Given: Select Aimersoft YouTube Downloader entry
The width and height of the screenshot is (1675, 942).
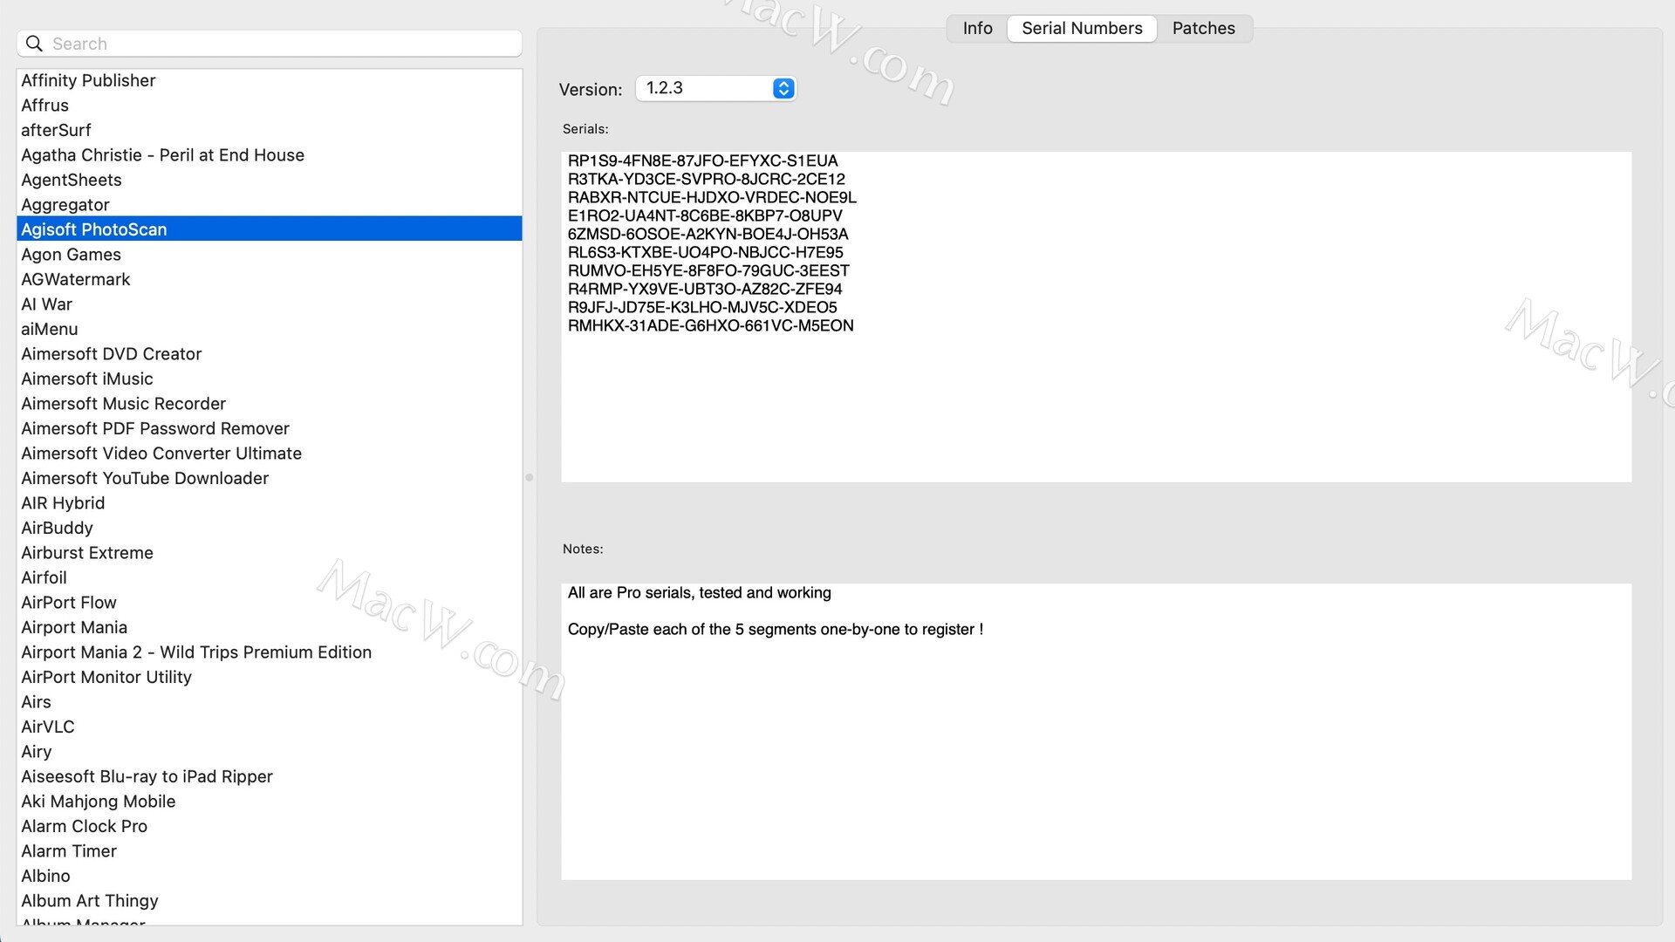Looking at the screenshot, I should pyautogui.click(x=270, y=478).
